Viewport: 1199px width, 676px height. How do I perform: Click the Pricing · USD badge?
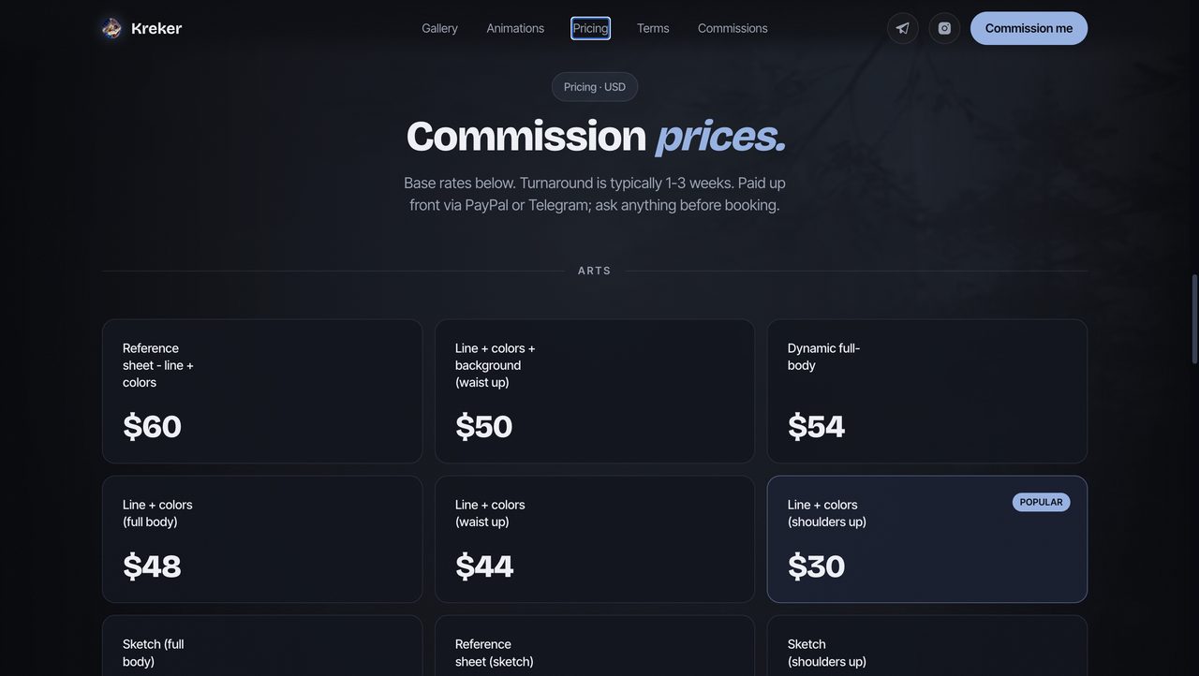[595, 87]
